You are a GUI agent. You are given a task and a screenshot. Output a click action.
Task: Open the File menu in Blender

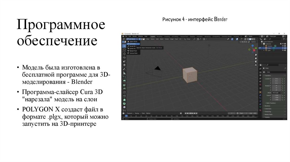pyautogui.click(x=126, y=36)
